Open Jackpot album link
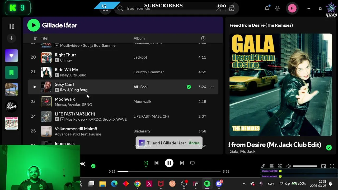338x190 pixels. click(x=140, y=57)
